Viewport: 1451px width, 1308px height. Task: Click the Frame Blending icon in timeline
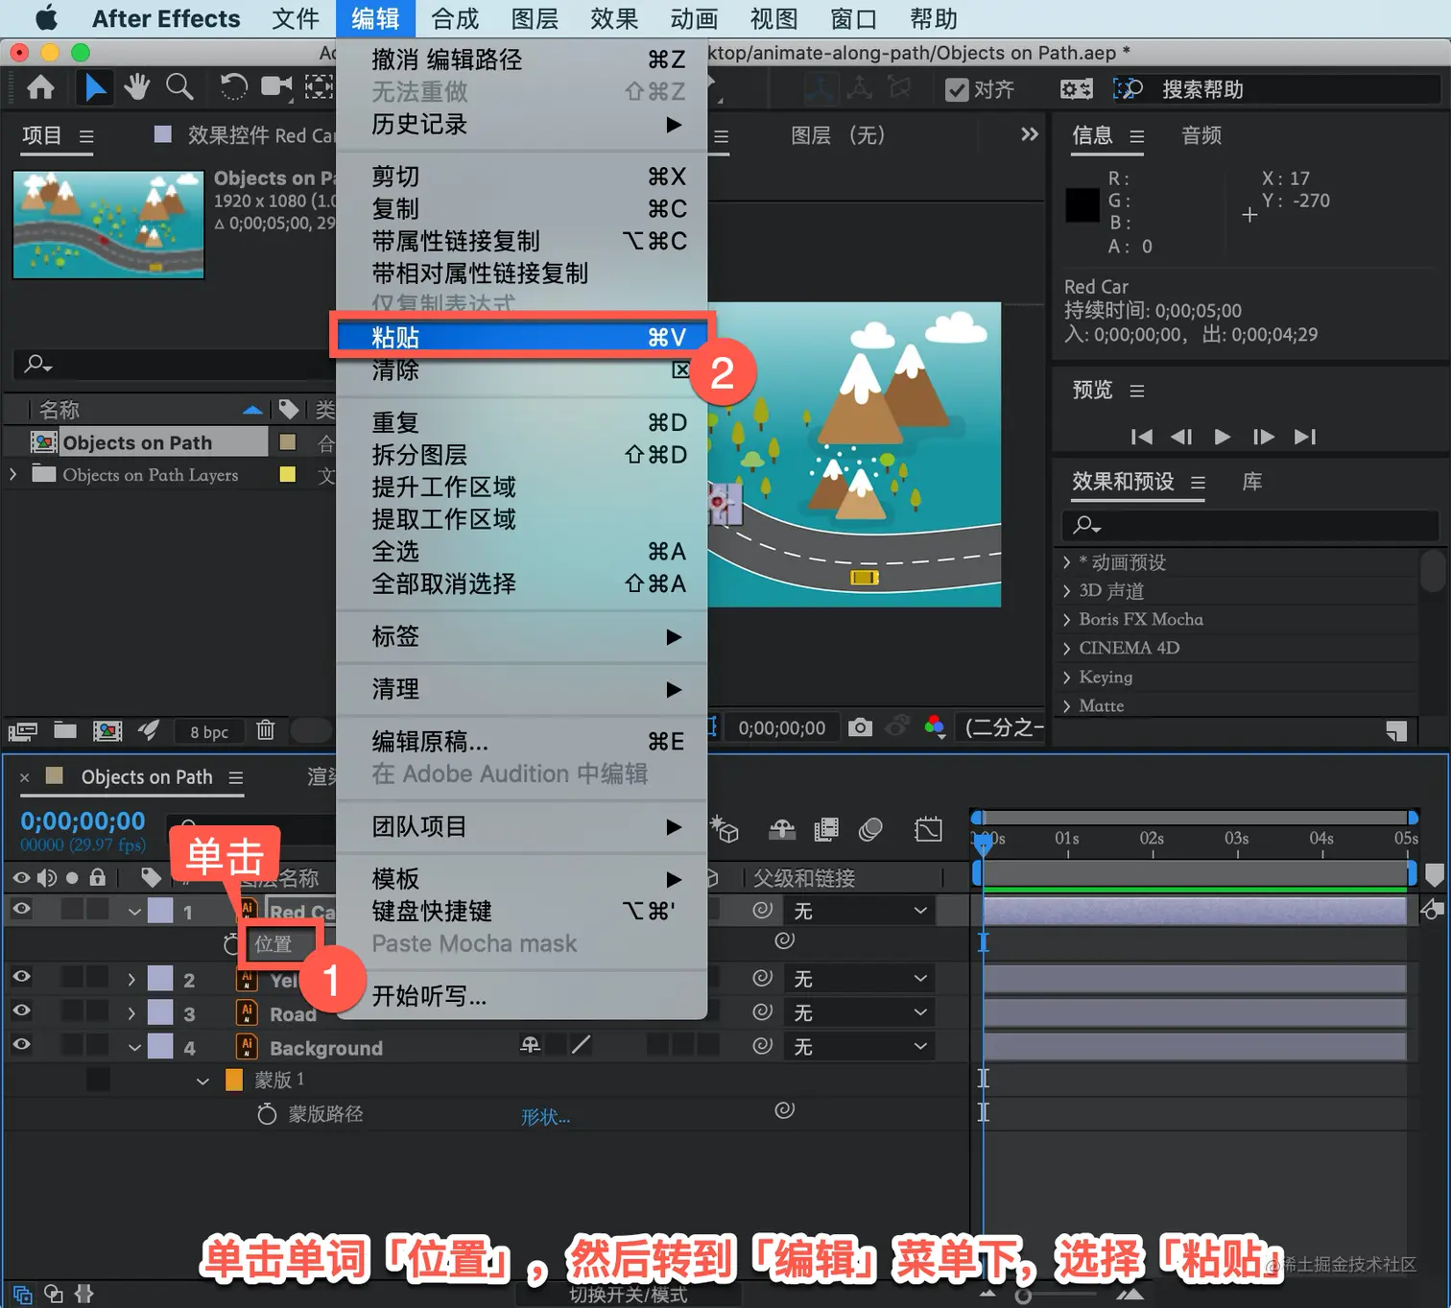(x=826, y=829)
